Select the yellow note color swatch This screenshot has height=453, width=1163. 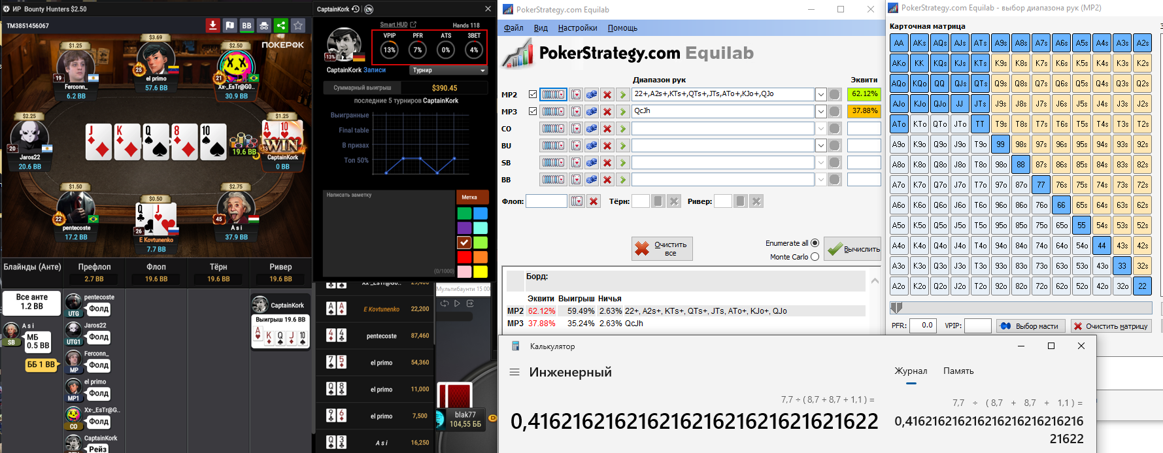coord(480,271)
